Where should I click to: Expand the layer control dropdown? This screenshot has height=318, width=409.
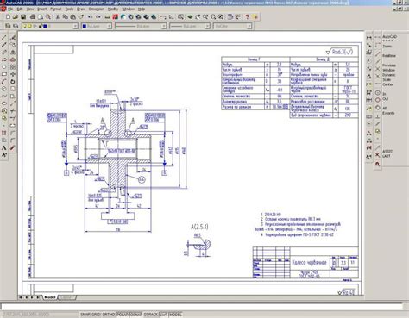point(50,26)
